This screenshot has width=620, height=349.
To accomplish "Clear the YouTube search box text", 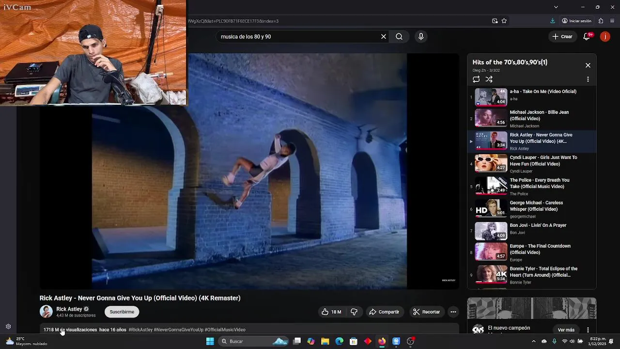I will [x=384, y=36].
